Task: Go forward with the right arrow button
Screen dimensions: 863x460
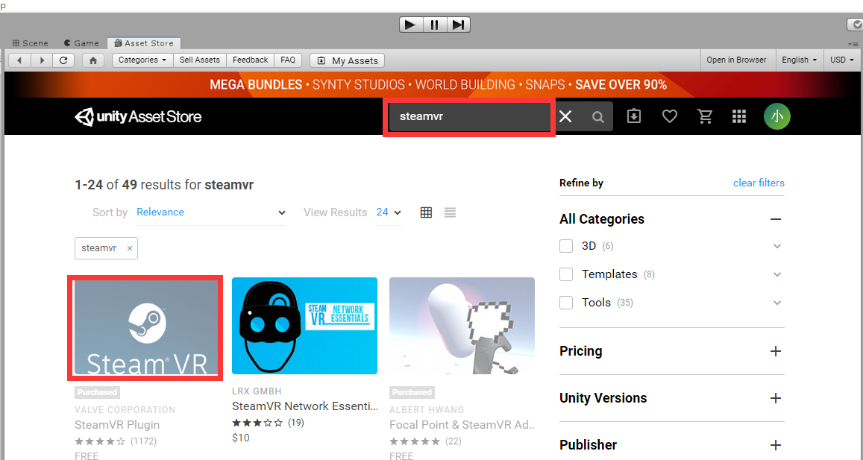Action: (x=41, y=60)
